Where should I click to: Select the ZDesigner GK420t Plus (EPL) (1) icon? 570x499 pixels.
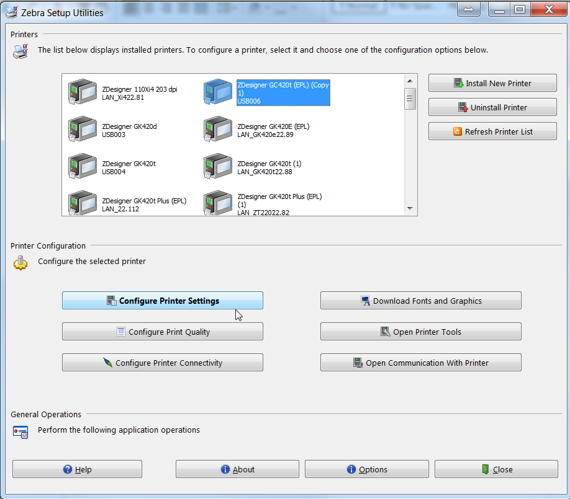218,203
